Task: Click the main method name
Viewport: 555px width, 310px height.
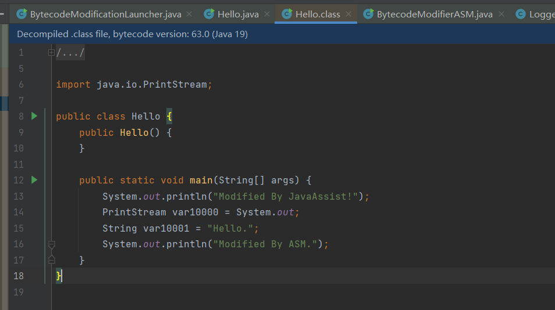Action: (x=201, y=180)
